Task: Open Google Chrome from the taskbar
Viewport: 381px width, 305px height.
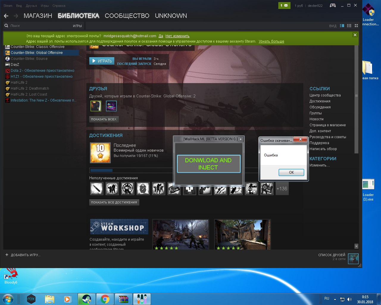Action: pos(105,299)
